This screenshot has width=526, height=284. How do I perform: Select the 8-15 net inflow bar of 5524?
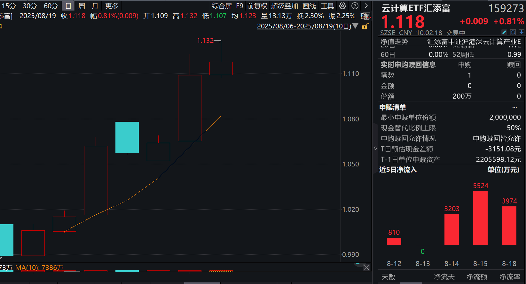(x=480, y=218)
